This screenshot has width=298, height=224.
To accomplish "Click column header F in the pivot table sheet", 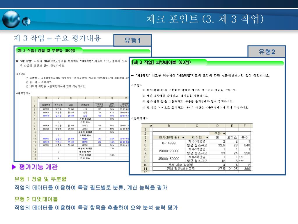I will point(244,126).
